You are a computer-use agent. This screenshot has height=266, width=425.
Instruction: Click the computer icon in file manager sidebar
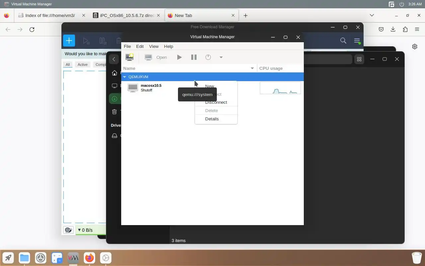pos(115,86)
